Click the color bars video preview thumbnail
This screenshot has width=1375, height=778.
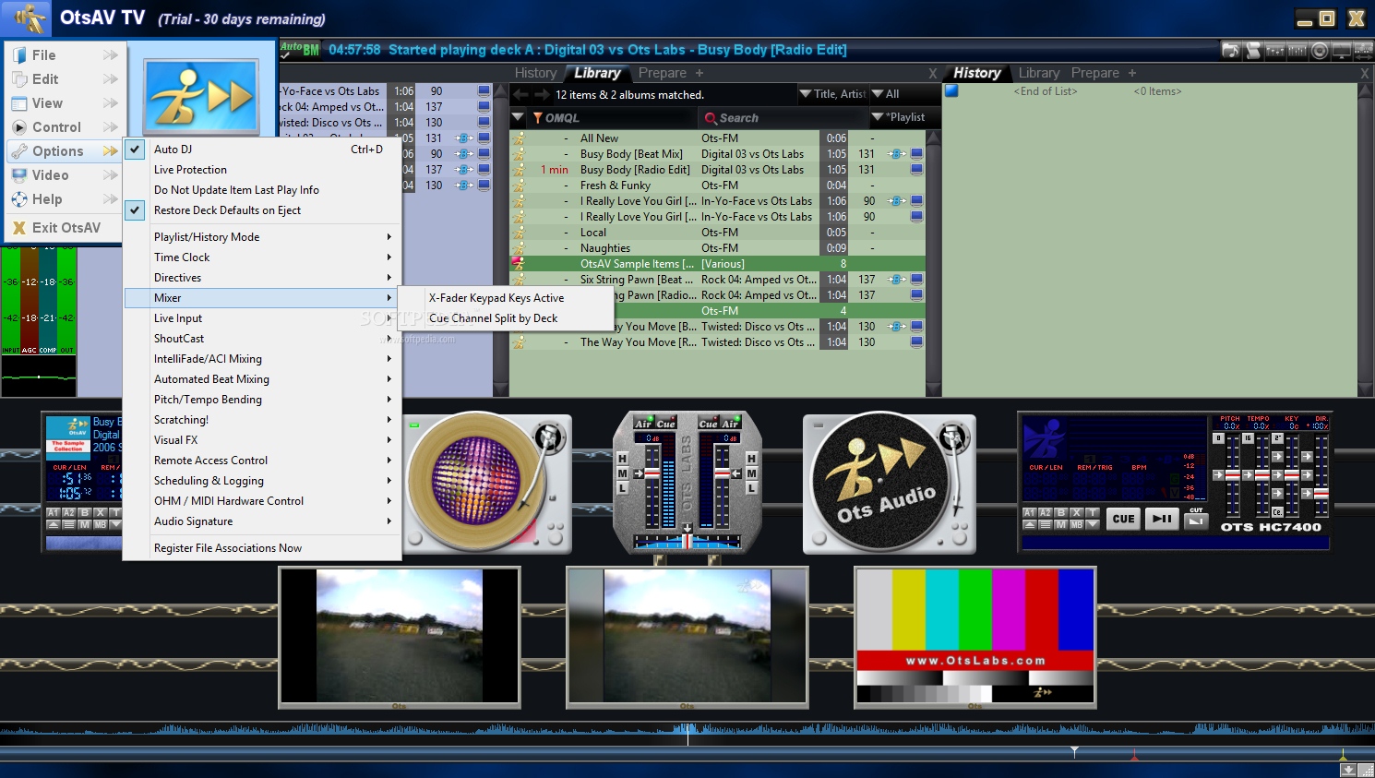point(975,637)
